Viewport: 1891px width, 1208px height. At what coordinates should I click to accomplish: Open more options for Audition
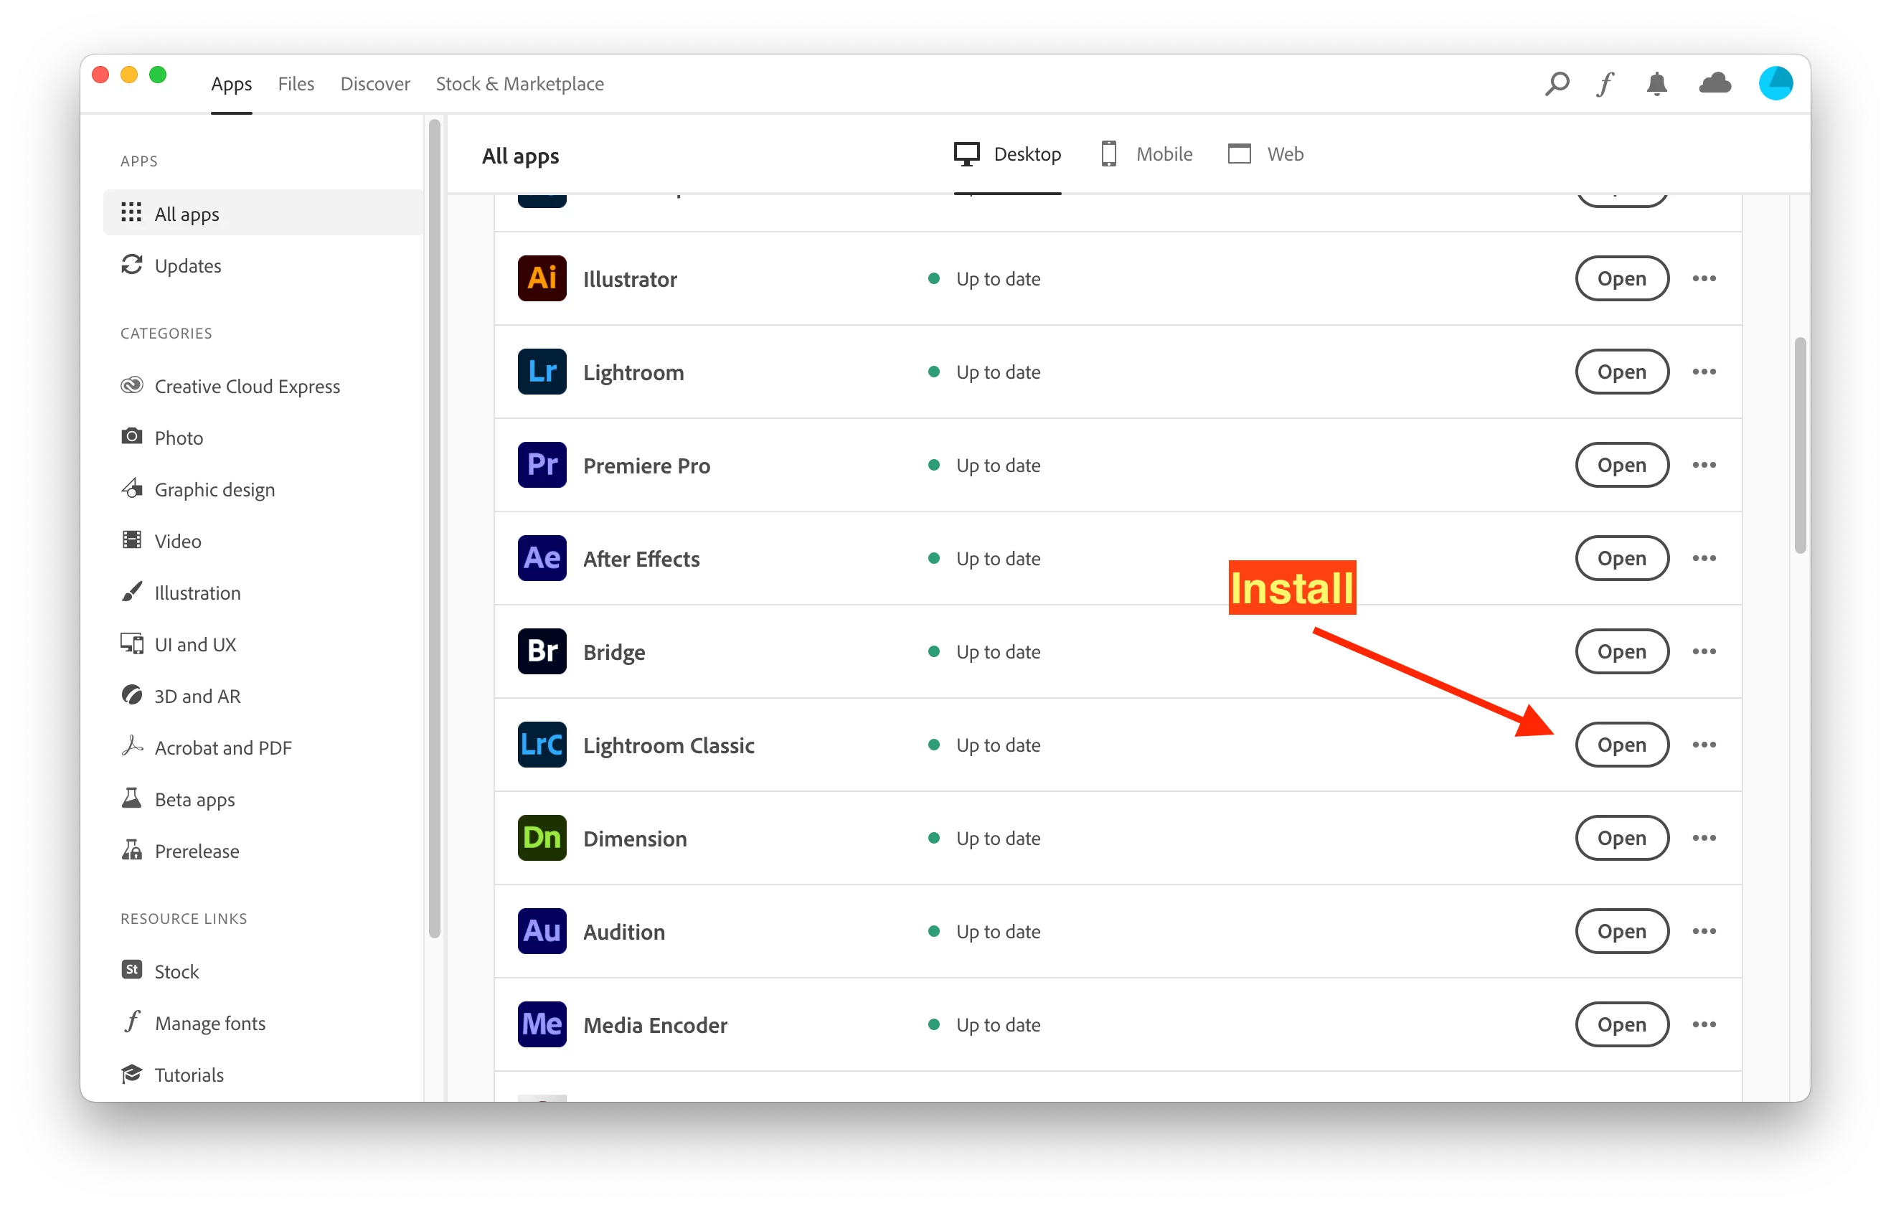[x=1704, y=930]
